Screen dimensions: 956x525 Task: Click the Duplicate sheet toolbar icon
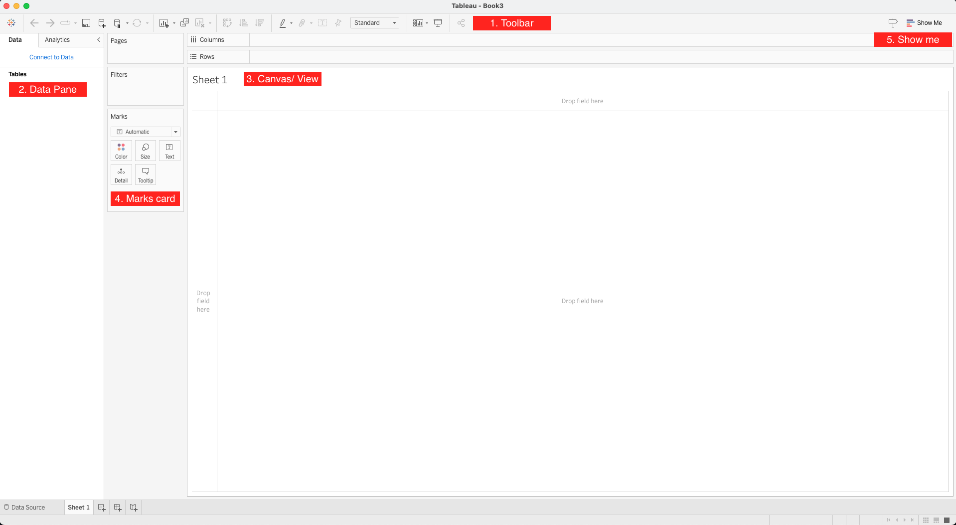184,23
